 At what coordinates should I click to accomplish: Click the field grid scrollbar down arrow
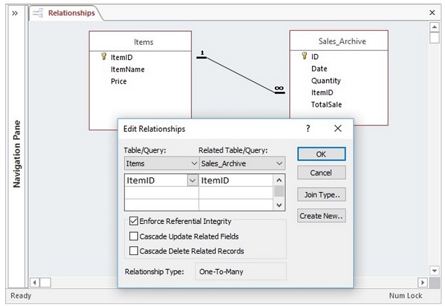pyautogui.click(x=279, y=205)
